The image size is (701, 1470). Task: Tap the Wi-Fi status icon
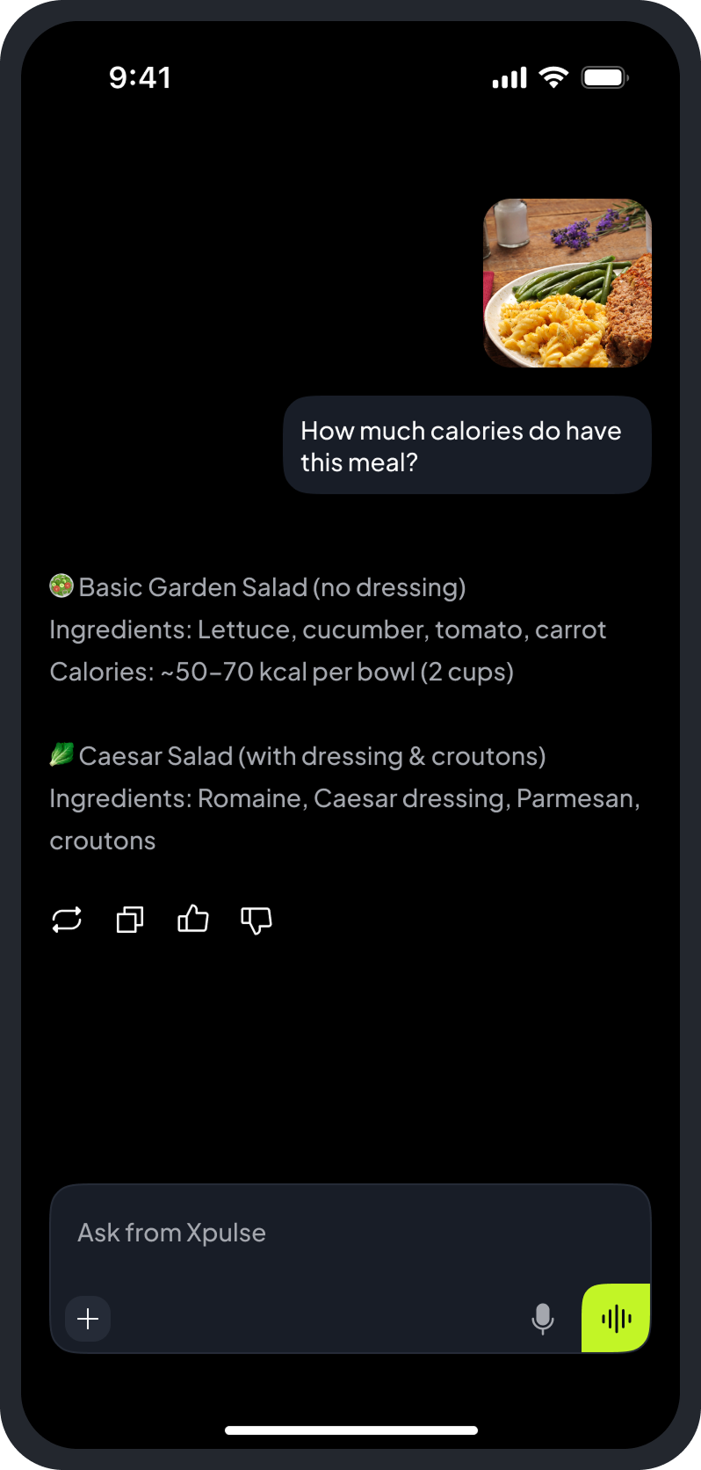[553, 77]
